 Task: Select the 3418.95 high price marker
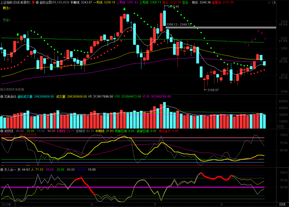(173, 6)
